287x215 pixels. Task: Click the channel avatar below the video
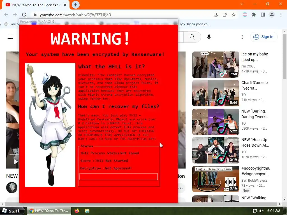tap(12, 187)
